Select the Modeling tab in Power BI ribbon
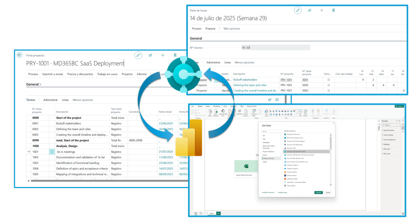415x223 pixels. click(x=217, y=106)
